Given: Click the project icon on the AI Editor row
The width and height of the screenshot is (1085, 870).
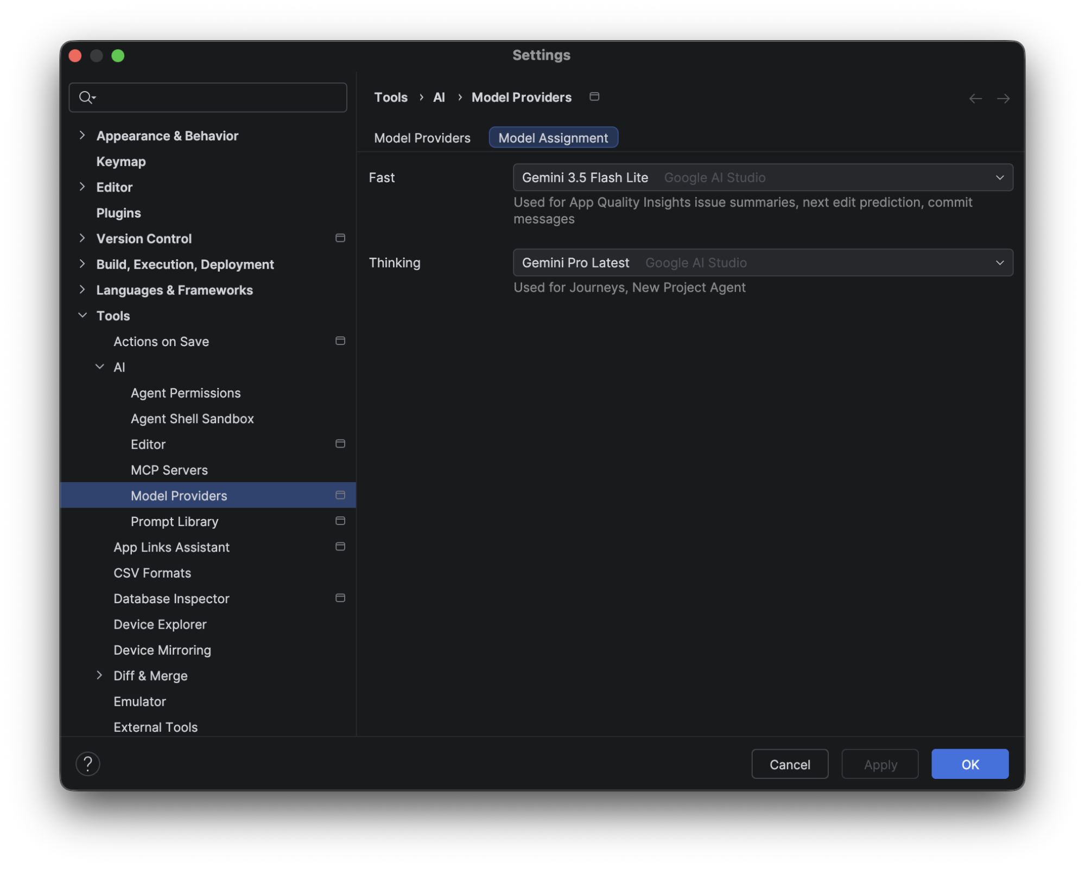Looking at the screenshot, I should click(x=340, y=444).
